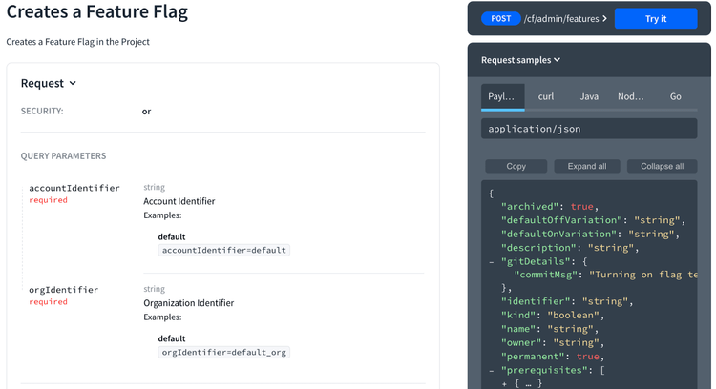This screenshot has height=389, width=716.
Task: Open the Node sample tab
Action: (x=631, y=96)
